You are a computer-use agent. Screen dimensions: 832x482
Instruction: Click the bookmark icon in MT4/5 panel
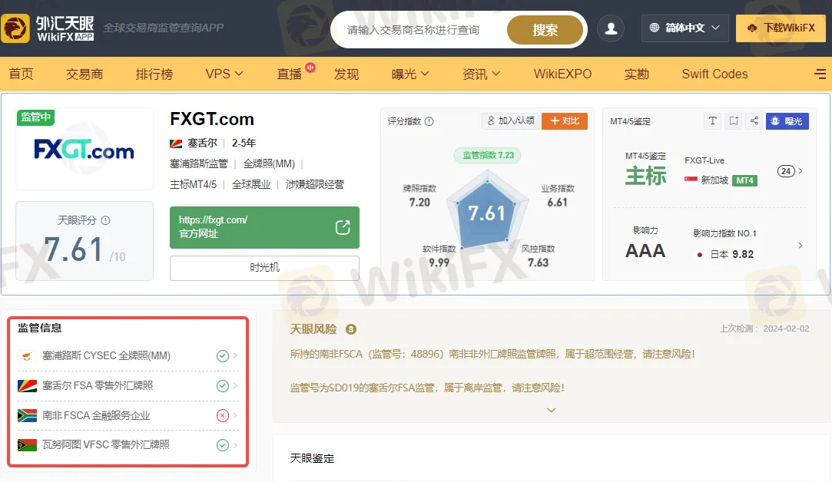point(734,121)
